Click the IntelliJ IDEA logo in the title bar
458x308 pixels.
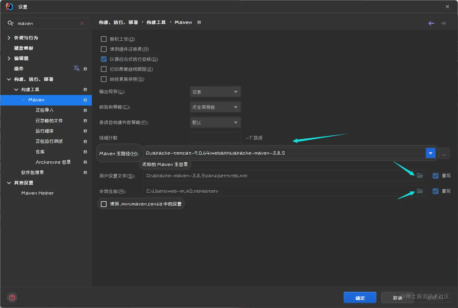(9, 7)
